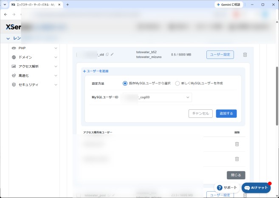The width and height of the screenshot is (279, 198).
Task: Click the キャンセル button
Action: tap(200, 114)
